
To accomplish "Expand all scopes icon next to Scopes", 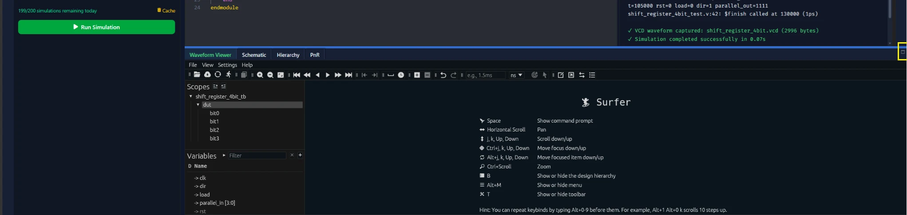I will click(x=215, y=87).
